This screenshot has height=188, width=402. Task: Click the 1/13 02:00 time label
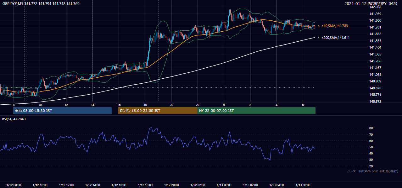click(250, 185)
